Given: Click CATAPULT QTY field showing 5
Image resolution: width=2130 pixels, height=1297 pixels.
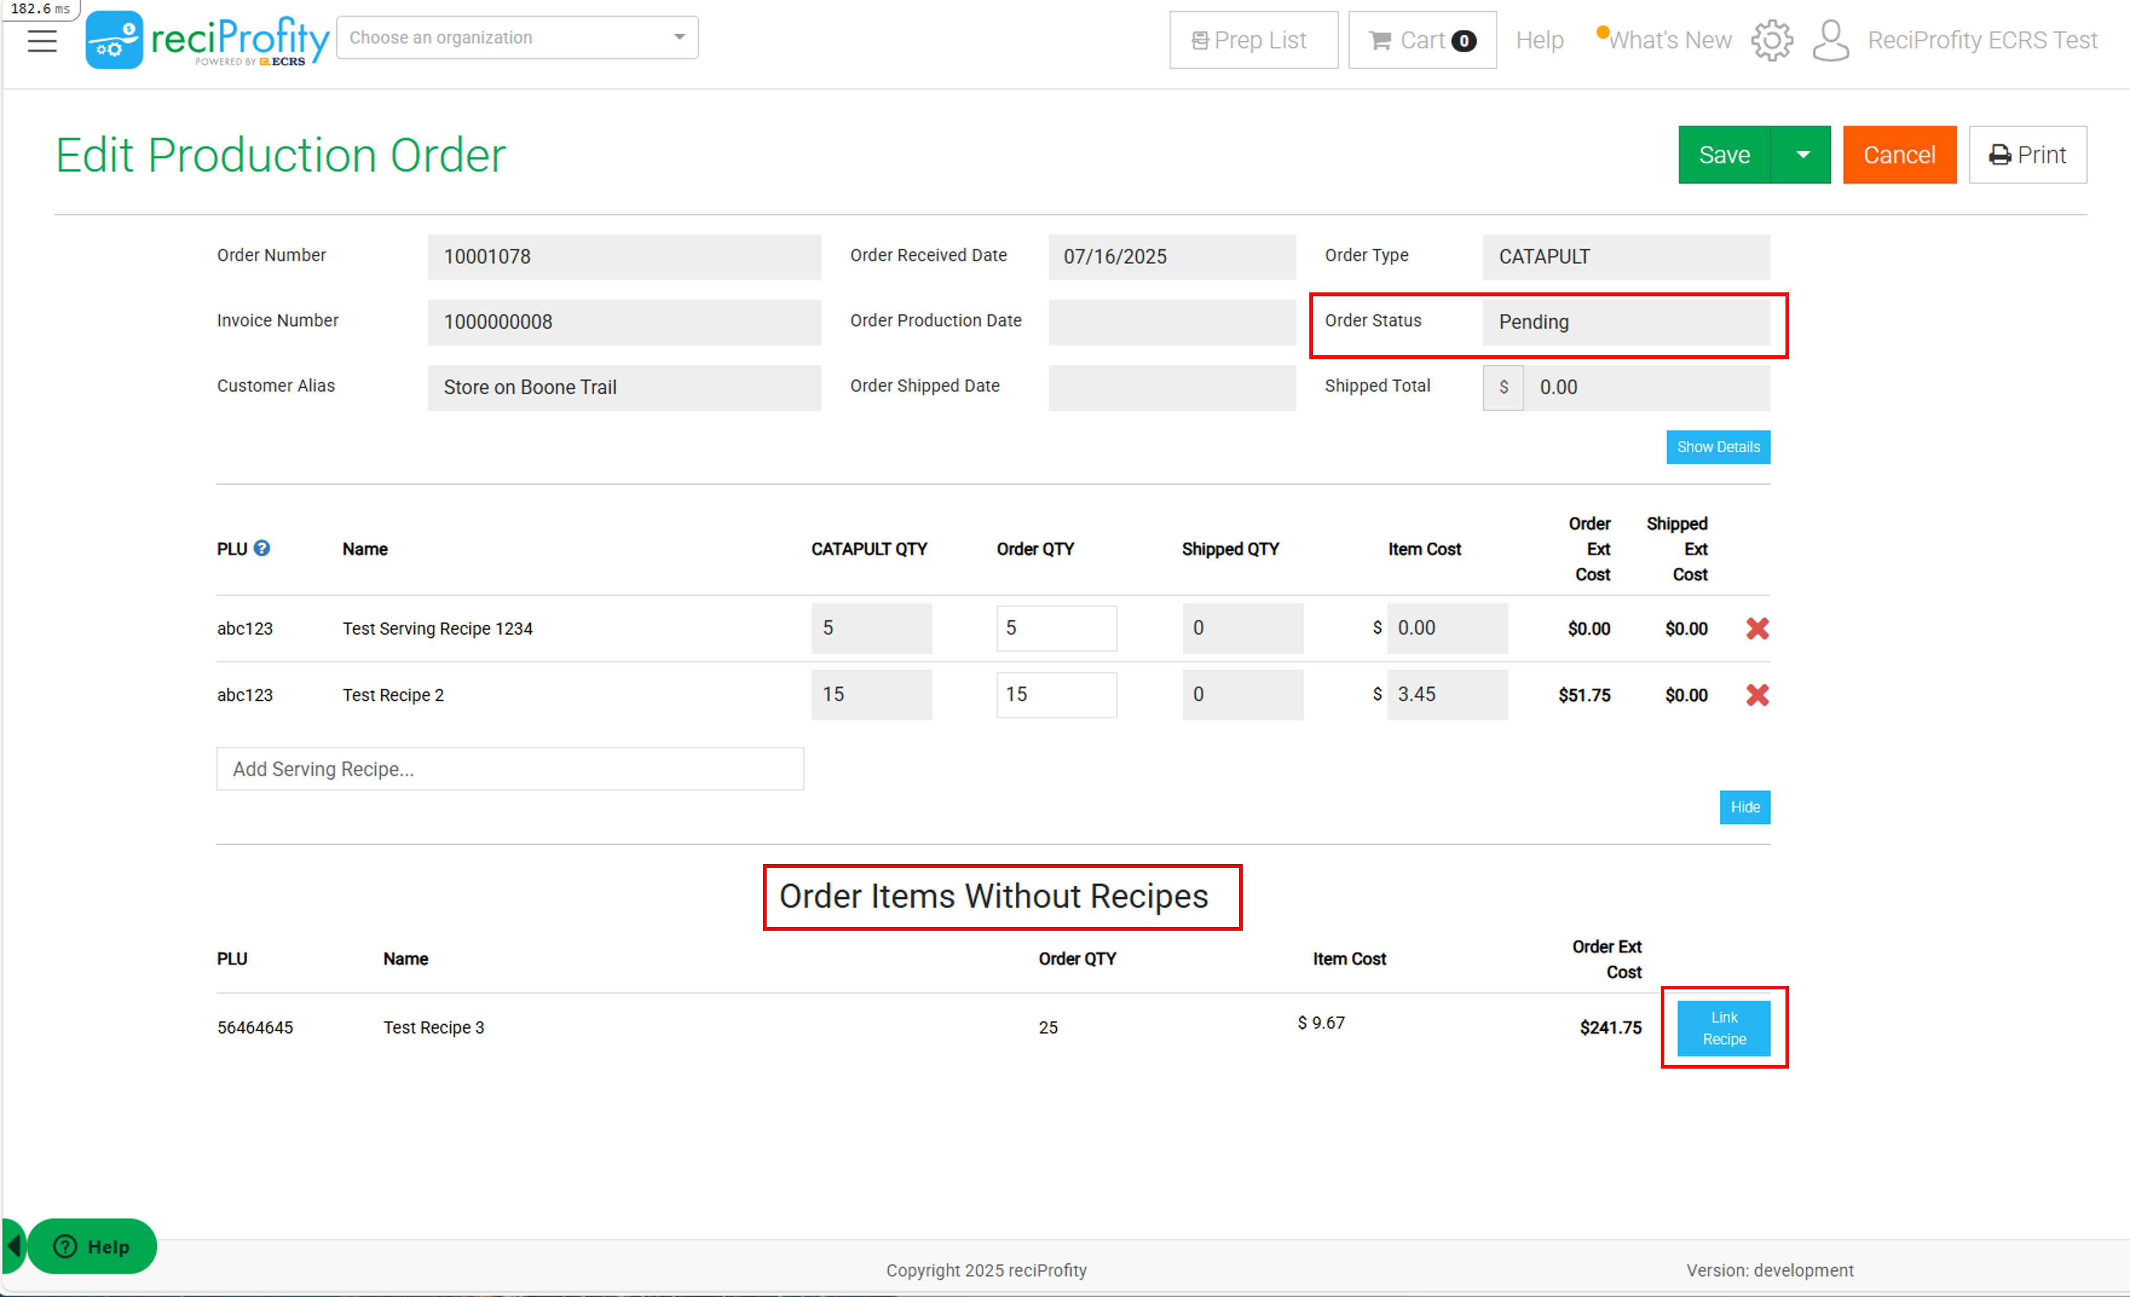Looking at the screenshot, I should tap(872, 628).
